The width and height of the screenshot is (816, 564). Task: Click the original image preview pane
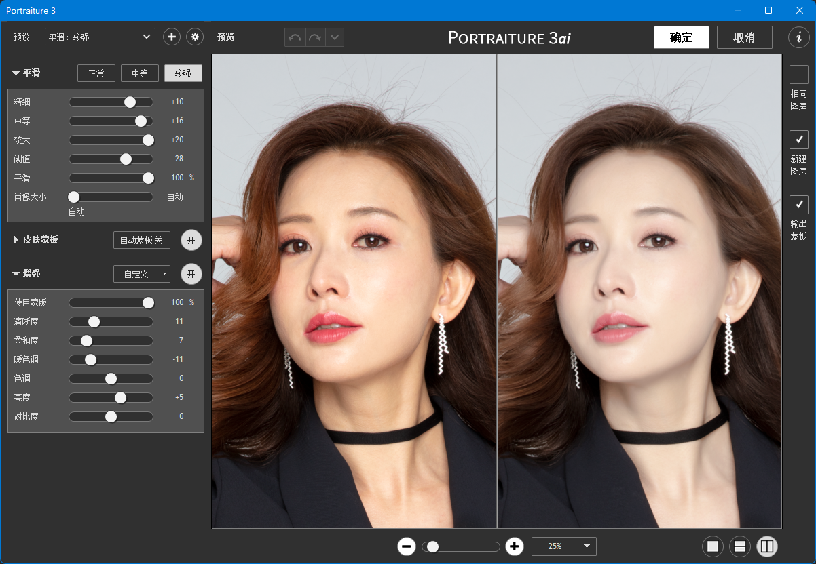pos(354,291)
